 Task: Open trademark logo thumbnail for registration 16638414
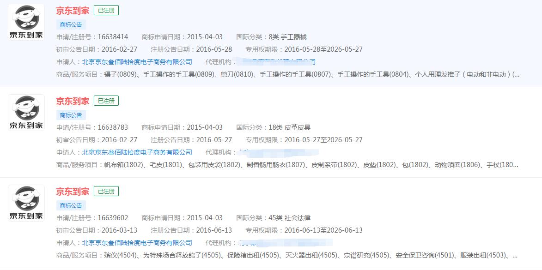pos(26,22)
